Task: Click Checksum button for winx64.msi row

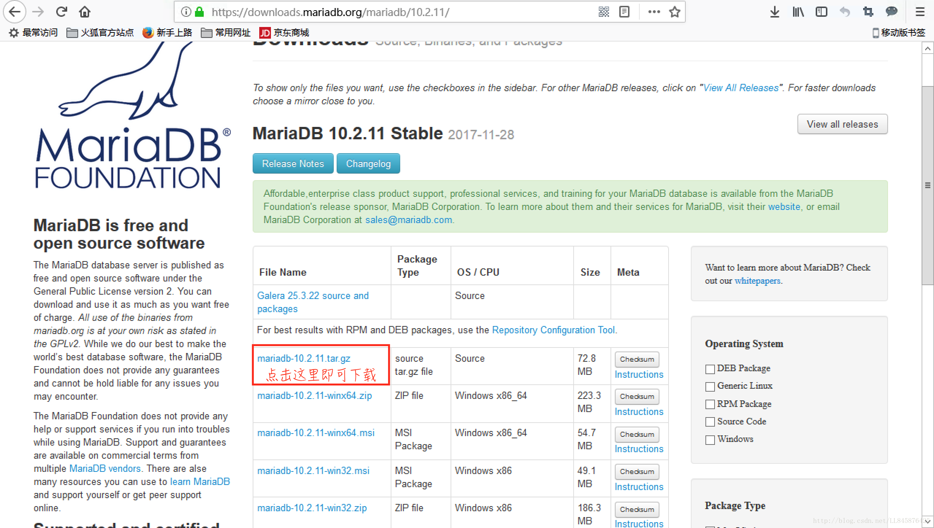Action: click(x=637, y=434)
